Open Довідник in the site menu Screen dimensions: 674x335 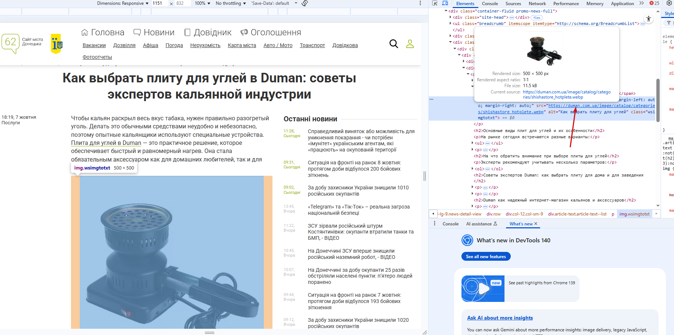[208, 32]
